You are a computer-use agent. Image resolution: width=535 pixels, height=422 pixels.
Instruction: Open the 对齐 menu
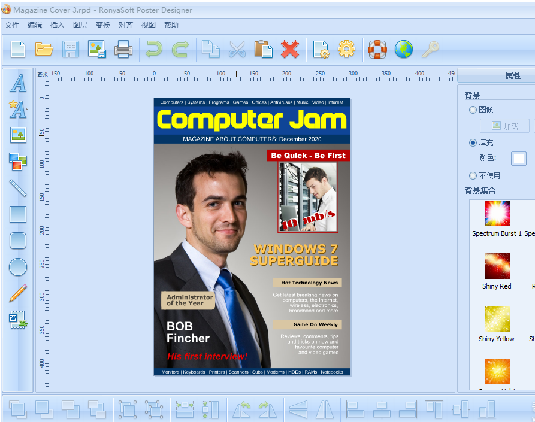[126, 25]
